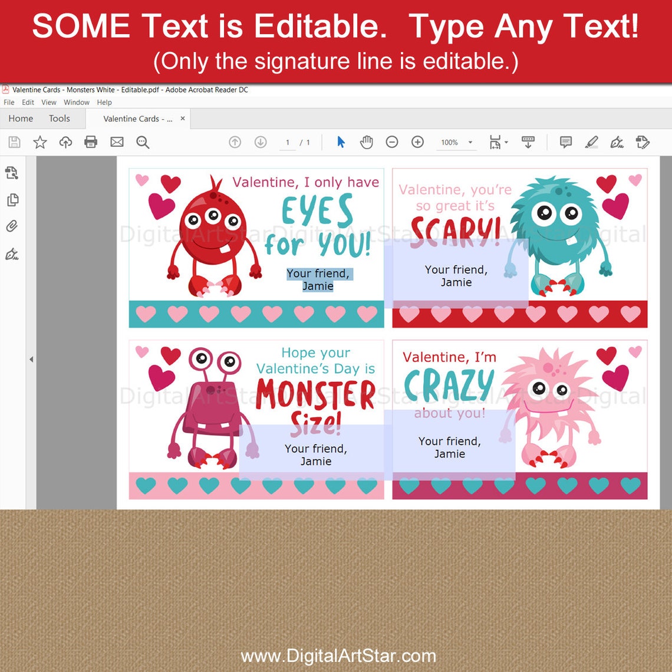
Task: Toggle fit page width view
Action: [x=495, y=142]
